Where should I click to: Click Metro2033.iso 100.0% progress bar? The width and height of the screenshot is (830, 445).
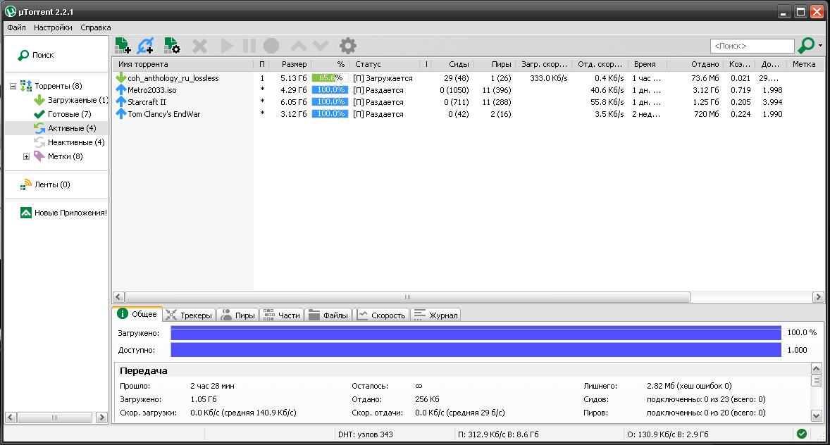(x=330, y=90)
